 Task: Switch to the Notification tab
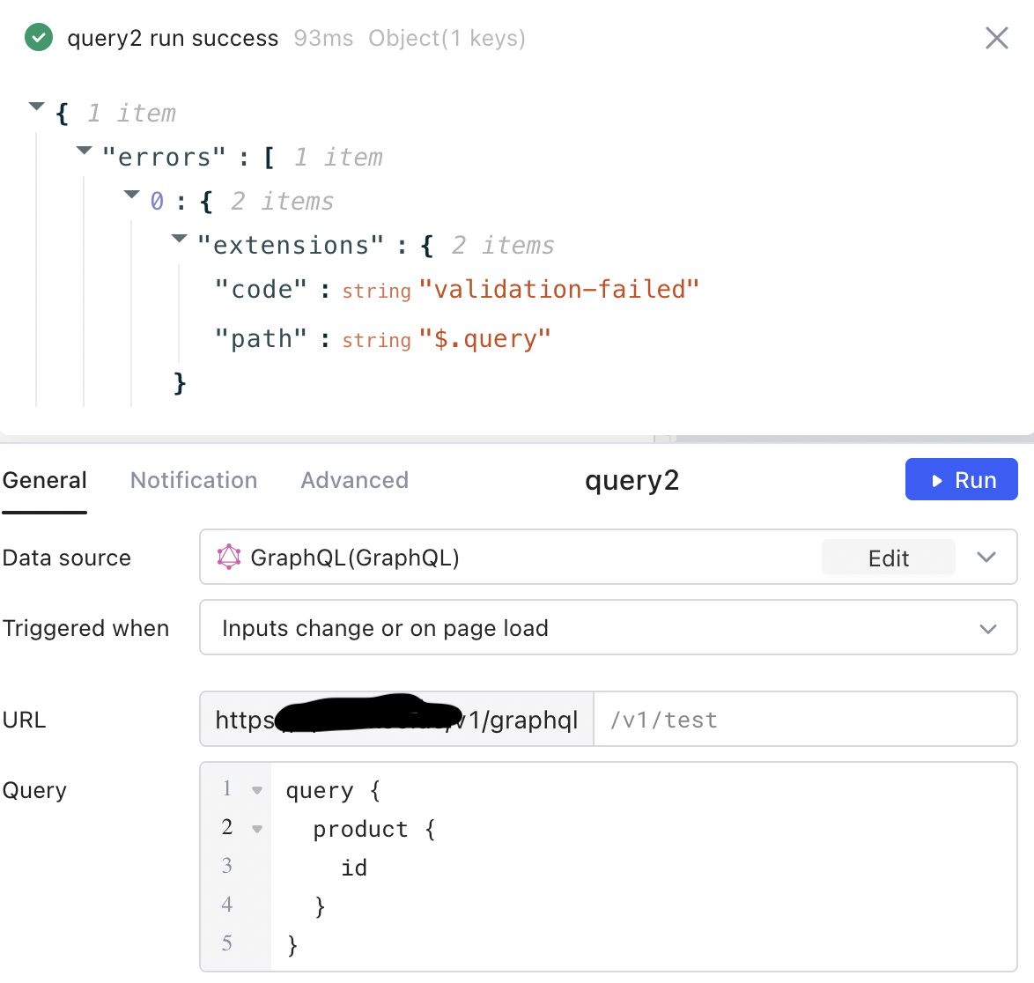pyautogui.click(x=194, y=479)
